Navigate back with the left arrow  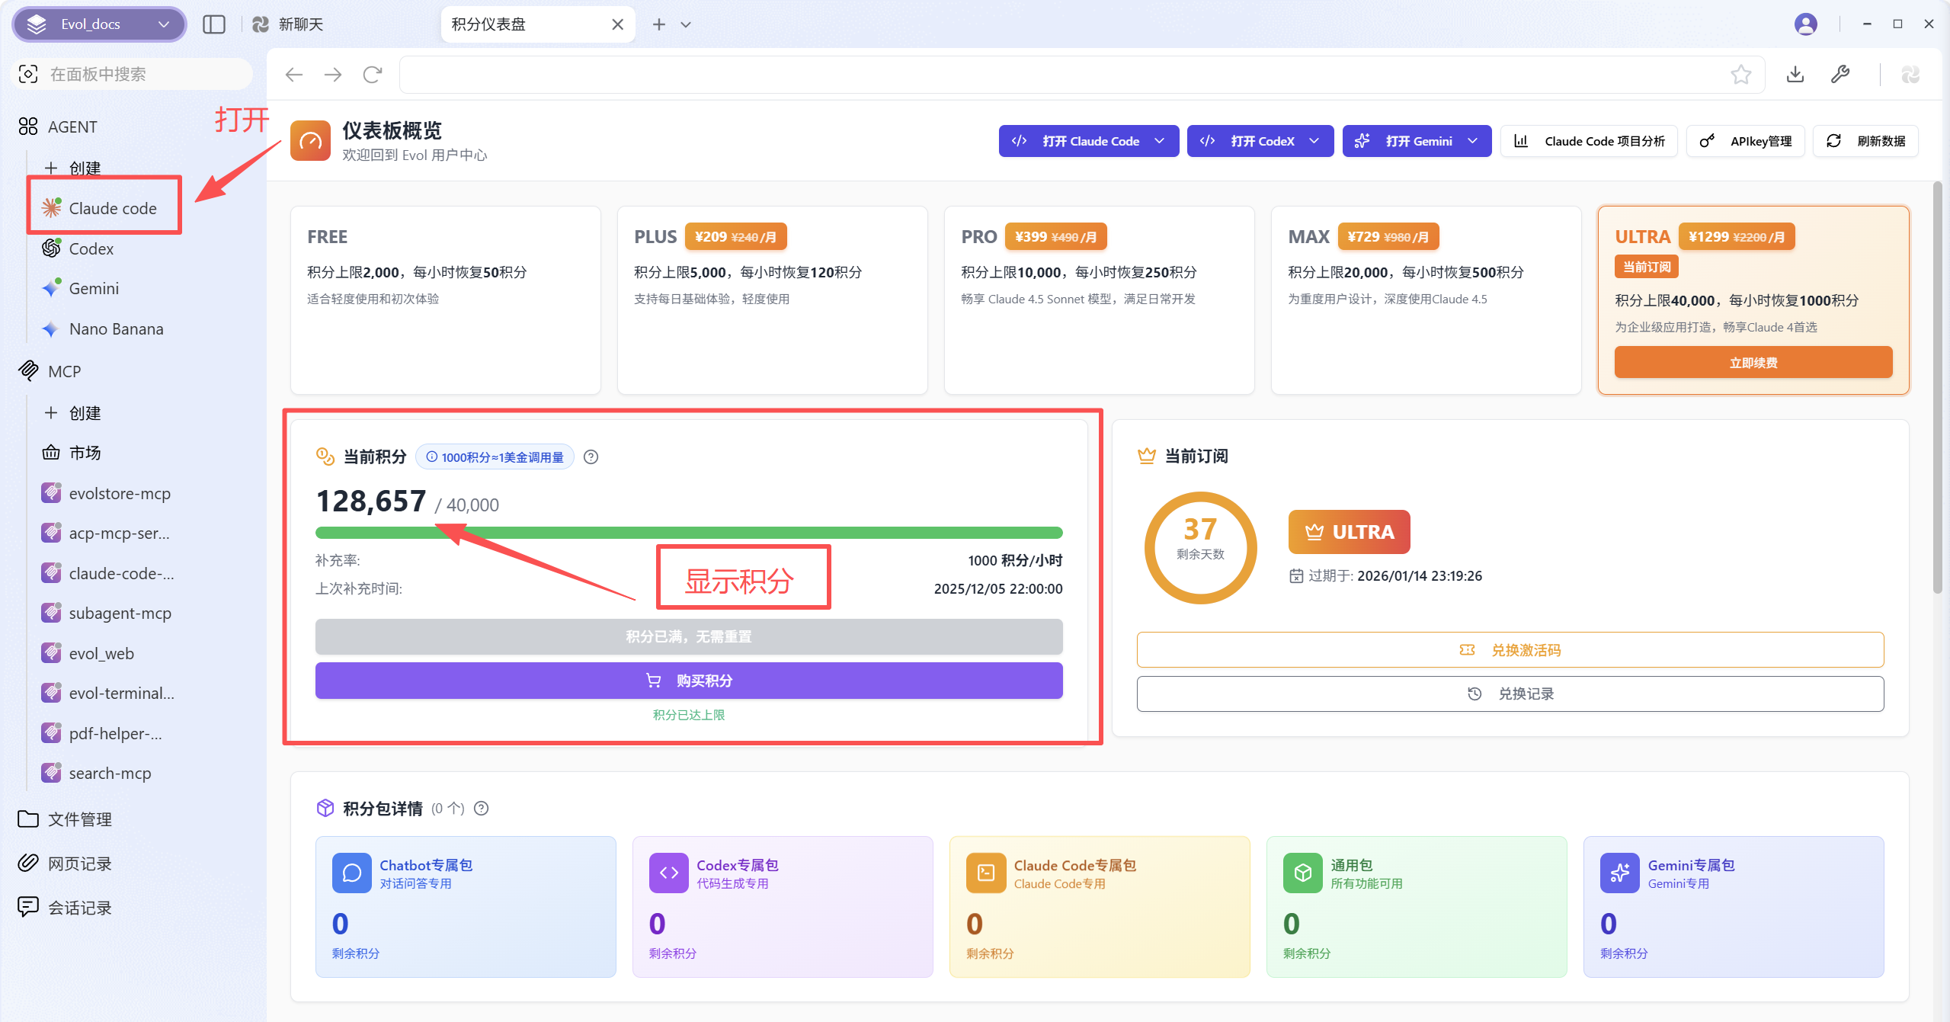click(293, 75)
